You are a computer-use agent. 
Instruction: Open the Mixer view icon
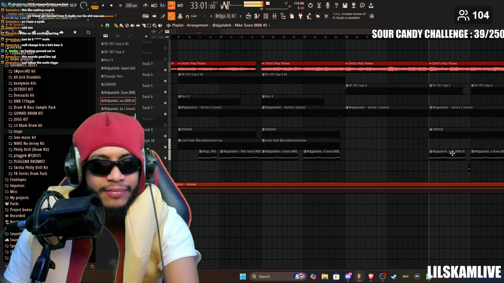(x=274, y=16)
